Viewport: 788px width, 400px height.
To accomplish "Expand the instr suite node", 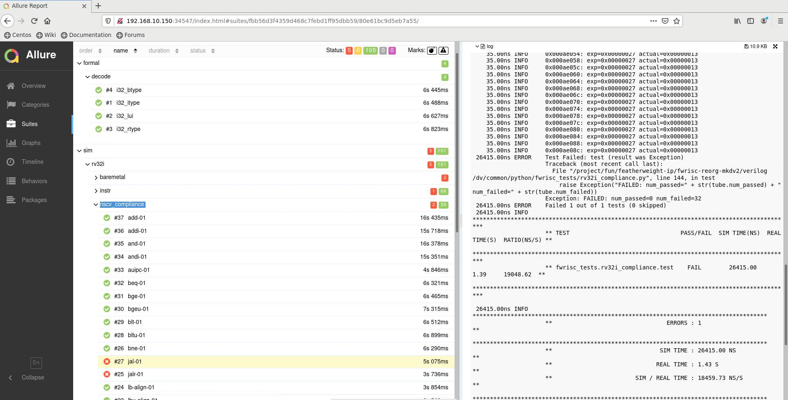I will (105, 191).
